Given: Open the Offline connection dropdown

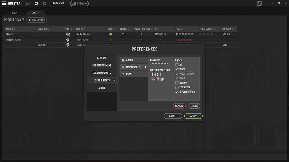Looking at the screenshot, I should pyautogui.click(x=79, y=3).
